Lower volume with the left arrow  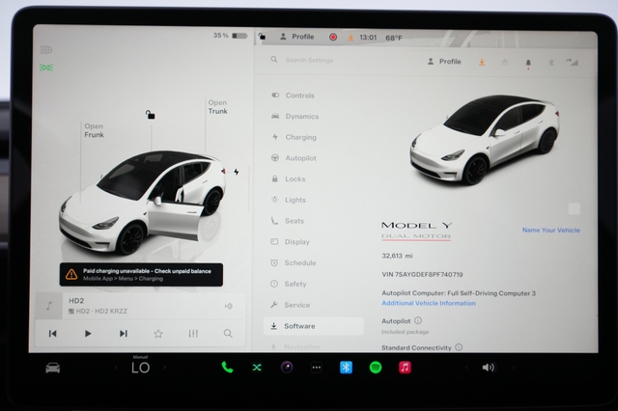(x=466, y=368)
